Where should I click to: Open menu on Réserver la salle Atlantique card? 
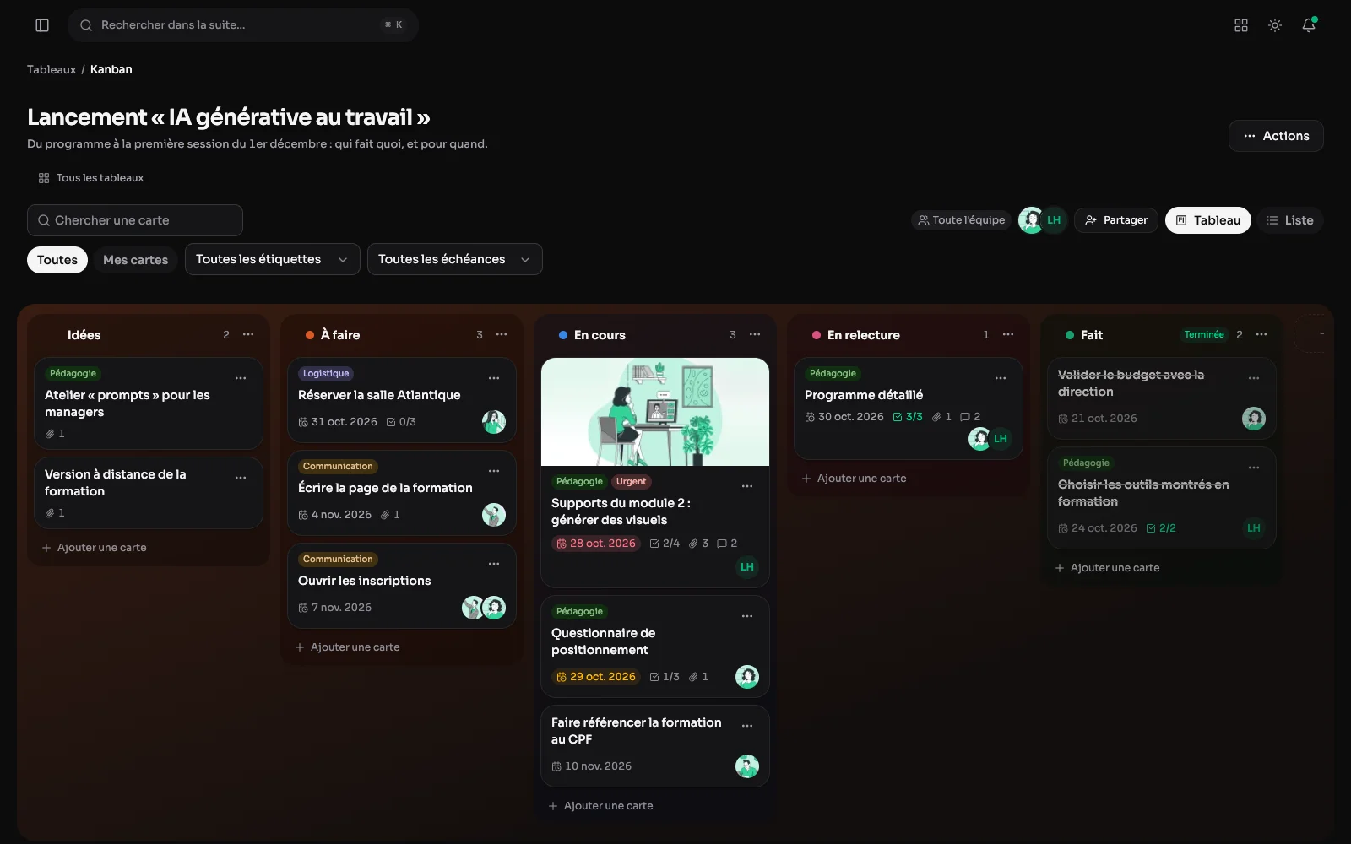point(494,378)
